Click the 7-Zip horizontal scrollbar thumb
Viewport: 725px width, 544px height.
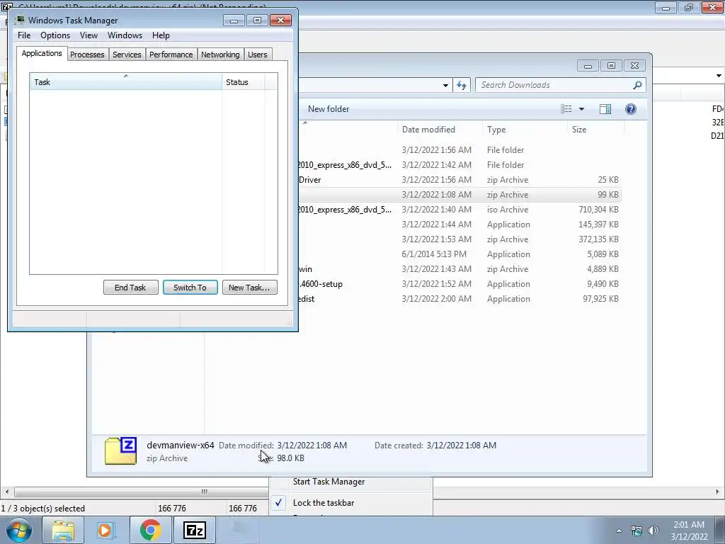(x=205, y=492)
